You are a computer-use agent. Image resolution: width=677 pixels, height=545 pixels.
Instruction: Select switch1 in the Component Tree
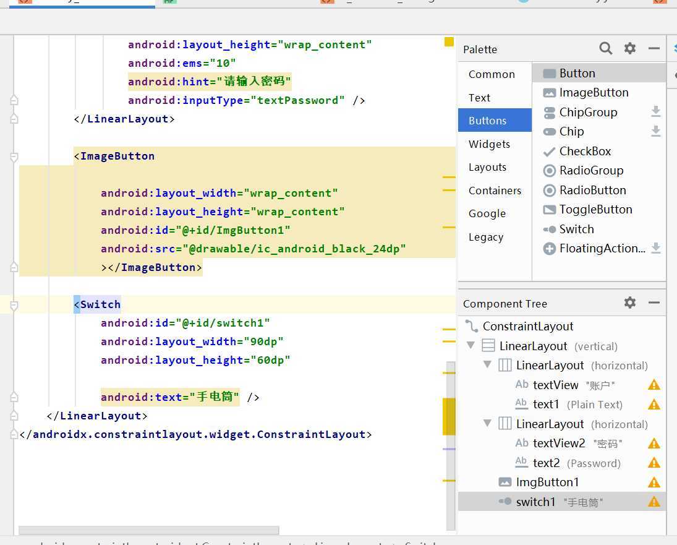562,502
